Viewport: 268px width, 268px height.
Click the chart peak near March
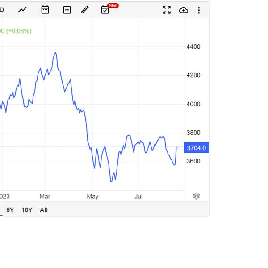pos(55,52)
